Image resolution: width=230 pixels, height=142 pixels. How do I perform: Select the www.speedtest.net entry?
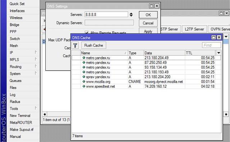[x=146, y=86]
